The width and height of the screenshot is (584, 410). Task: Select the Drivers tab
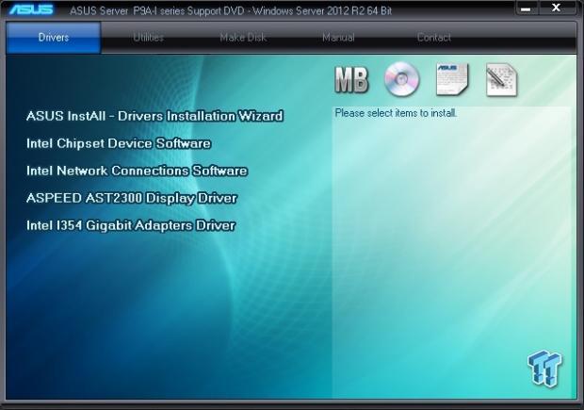pos(54,38)
